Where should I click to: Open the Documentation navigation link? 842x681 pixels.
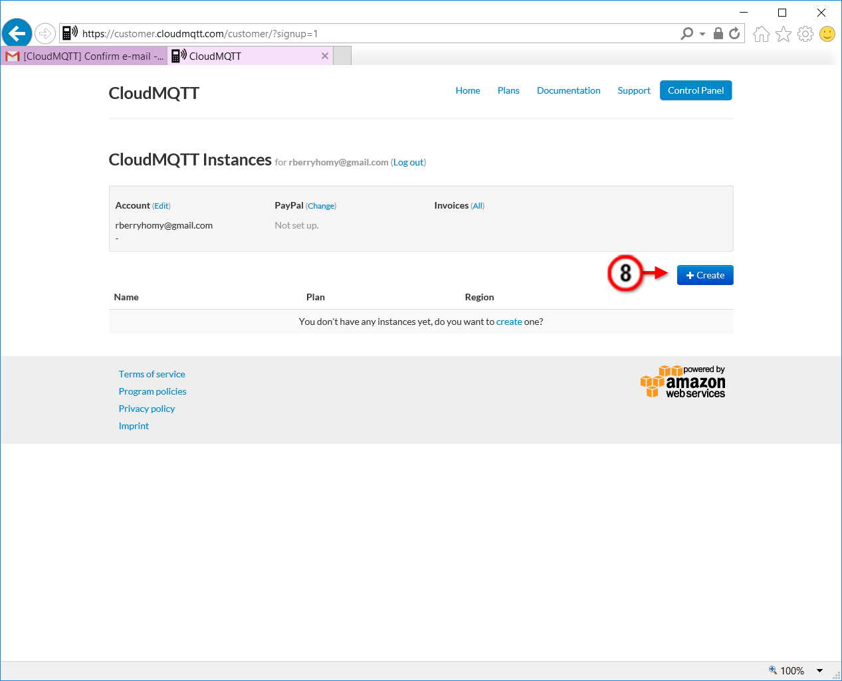(x=569, y=90)
